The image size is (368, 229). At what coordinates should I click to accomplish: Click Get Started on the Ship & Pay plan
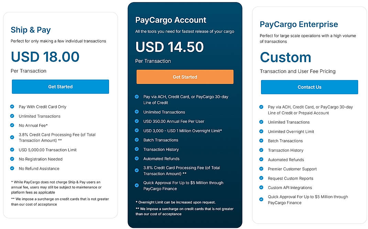tap(60, 87)
